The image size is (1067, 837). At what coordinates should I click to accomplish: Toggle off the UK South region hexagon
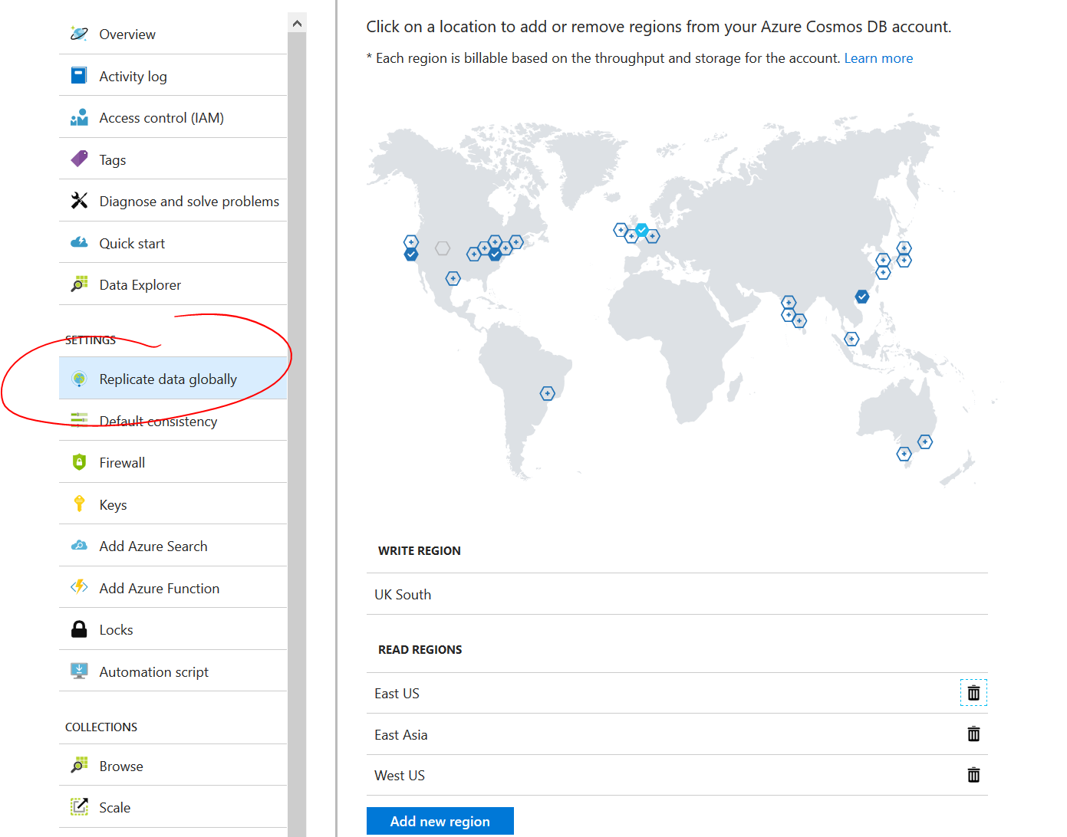tap(641, 230)
